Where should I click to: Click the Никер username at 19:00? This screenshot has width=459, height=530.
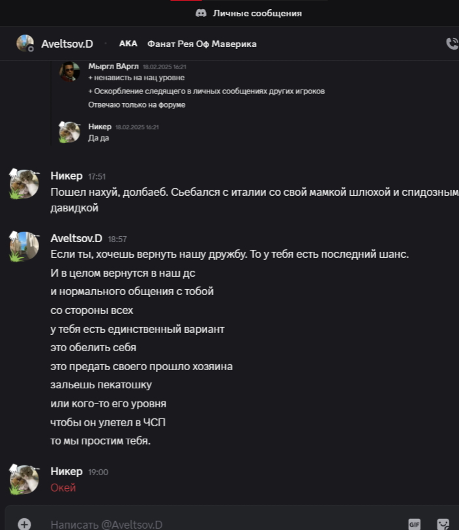pos(67,471)
